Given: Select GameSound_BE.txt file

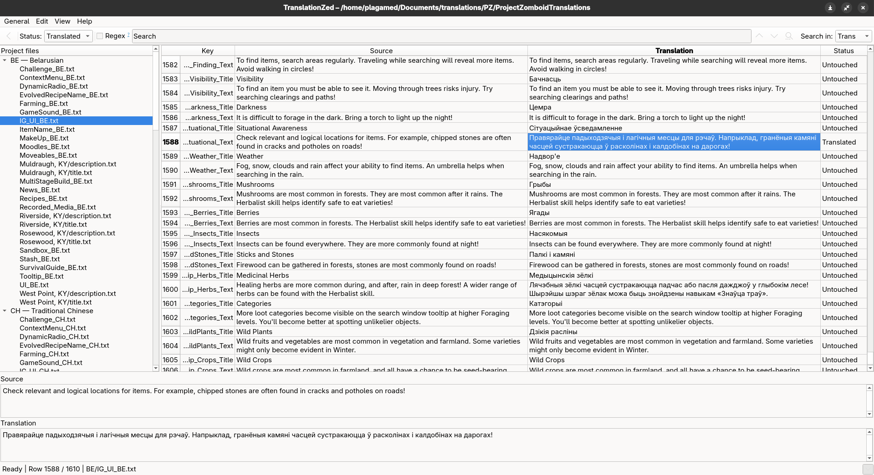Looking at the screenshot, I should [50, 112].
